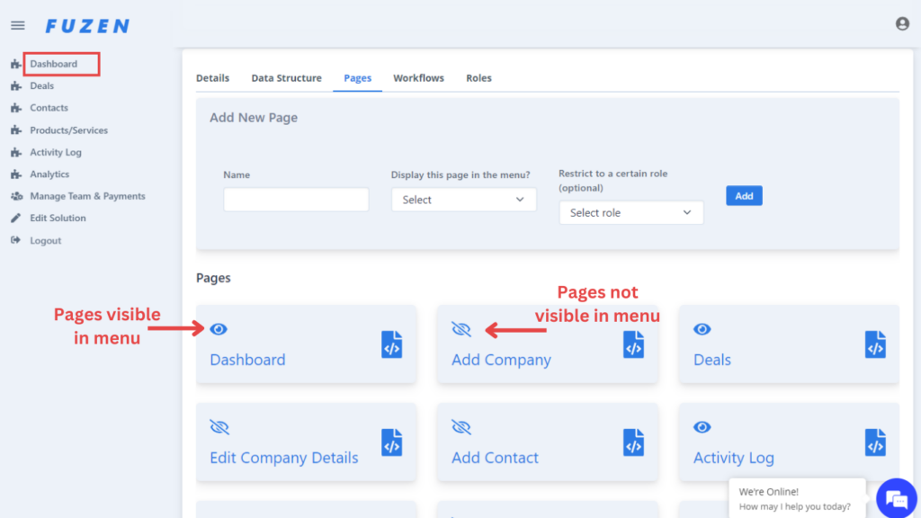Toggle the hidden eye on Add Company card
The image size is (921, 518).
(x=461, y=329)
